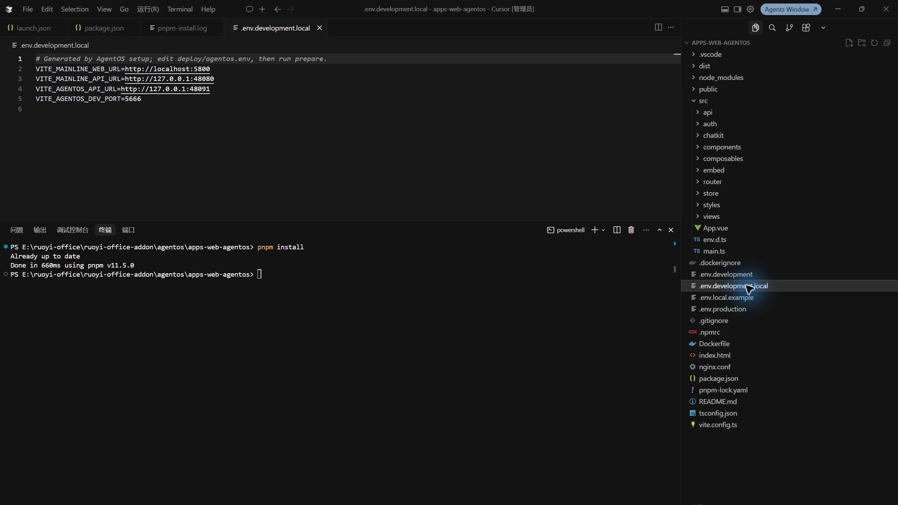Open vite.config.ts in the file tree

coord(789,425)
